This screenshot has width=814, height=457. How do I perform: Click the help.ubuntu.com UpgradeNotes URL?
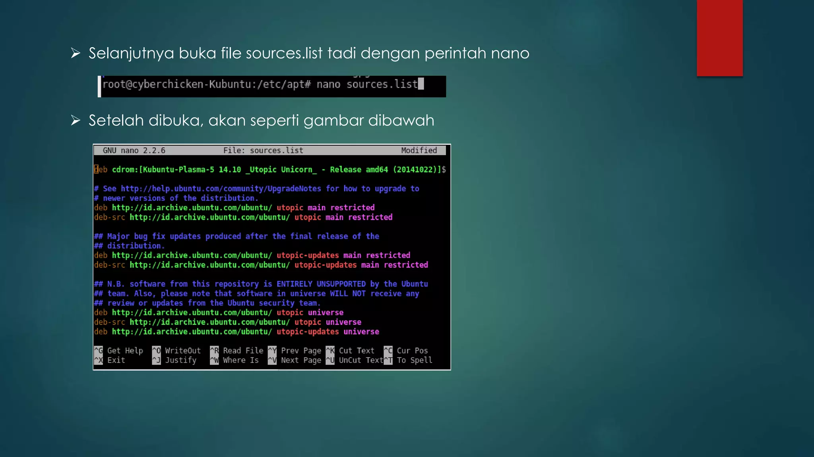coord(221,189)
